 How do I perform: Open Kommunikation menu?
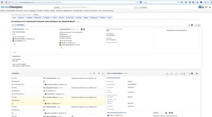point(11,11)
